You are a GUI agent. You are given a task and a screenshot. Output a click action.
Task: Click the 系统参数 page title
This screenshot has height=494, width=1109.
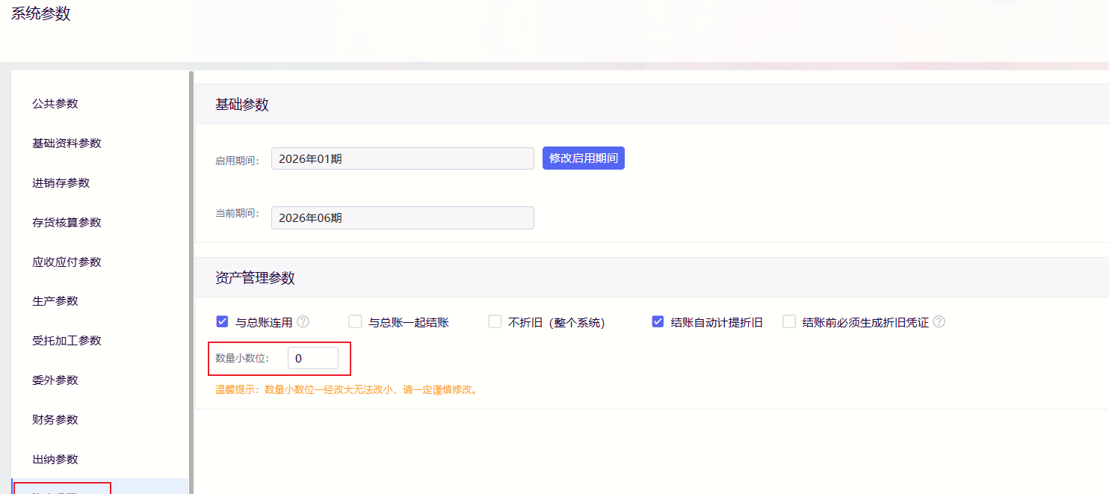point(41,13)
